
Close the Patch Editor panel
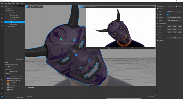tap(27, 88)
